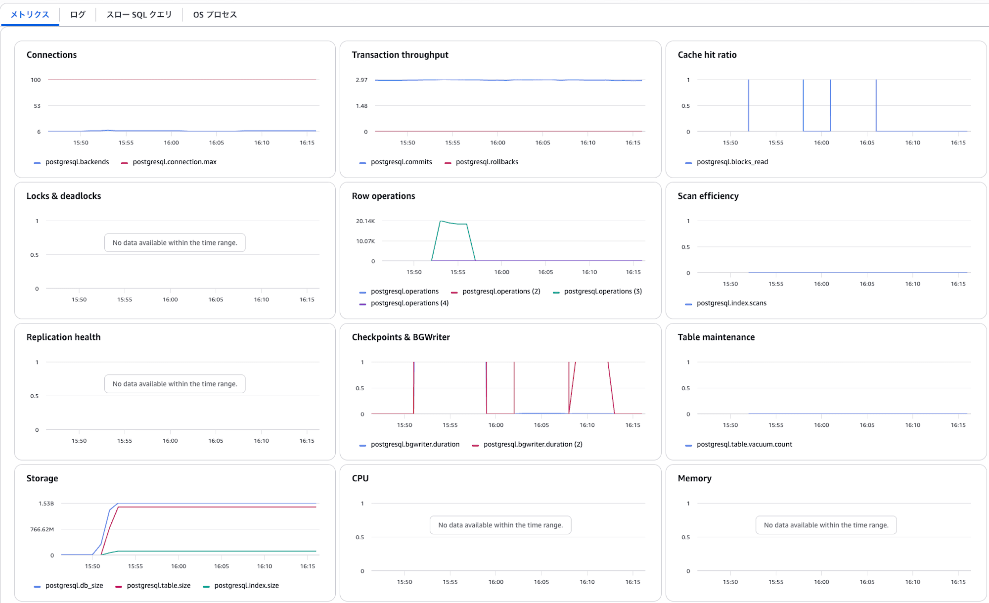Click the 16:00 tick in Connections chart
989x603 pixels.
(172, 143)
